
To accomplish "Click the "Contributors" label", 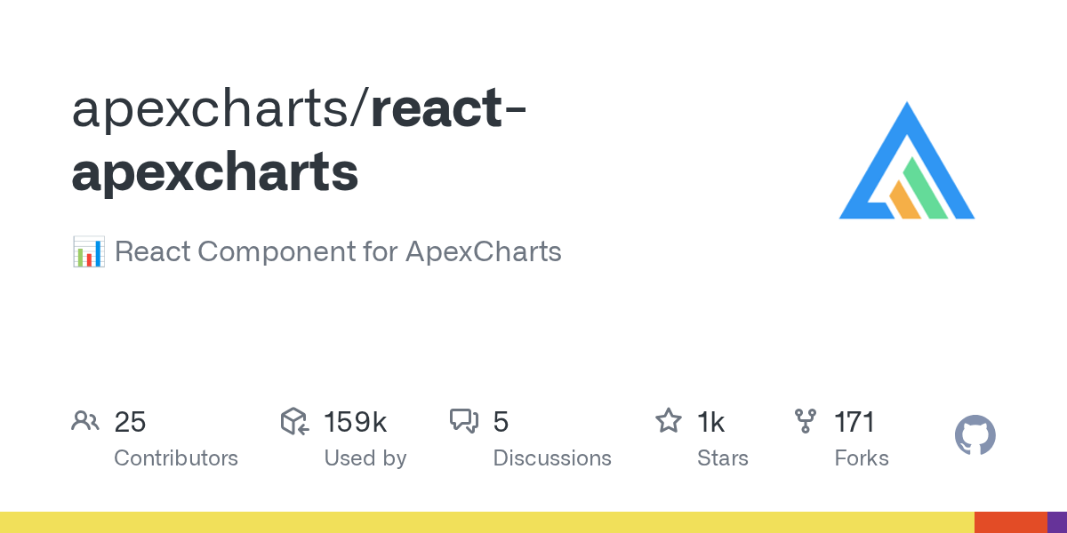I will pos(176,458).
